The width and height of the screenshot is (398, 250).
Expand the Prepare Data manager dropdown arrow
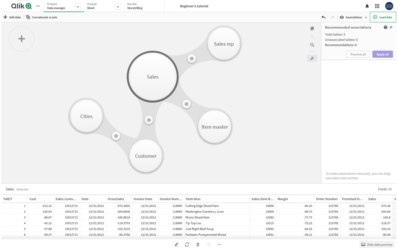pyautogui.click(x=78, y=7)
